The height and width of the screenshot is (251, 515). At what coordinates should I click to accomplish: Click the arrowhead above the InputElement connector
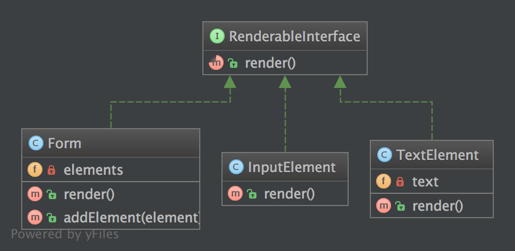[x=285, y=82]
